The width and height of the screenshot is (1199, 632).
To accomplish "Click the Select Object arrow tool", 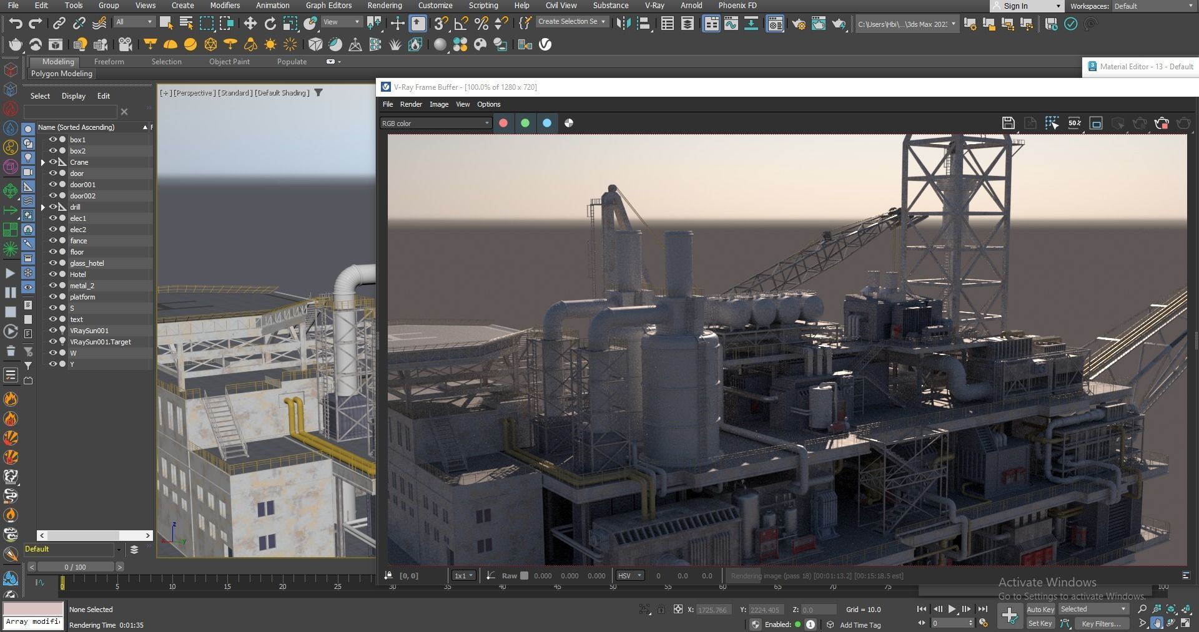I will (166, 24).
